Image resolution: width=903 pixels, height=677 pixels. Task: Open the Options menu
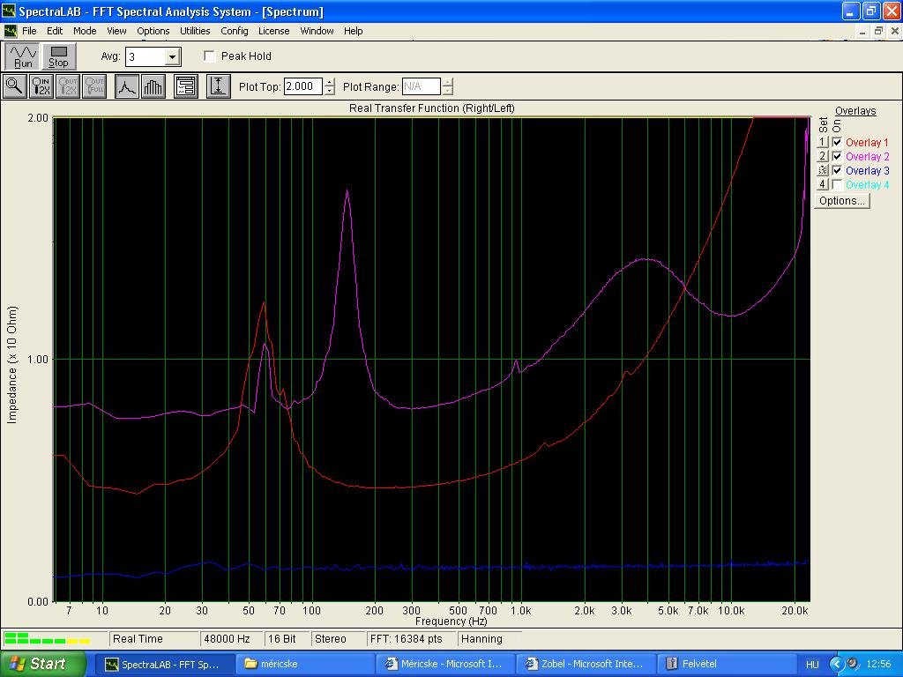pyautogui.click(x=153, y=31)
